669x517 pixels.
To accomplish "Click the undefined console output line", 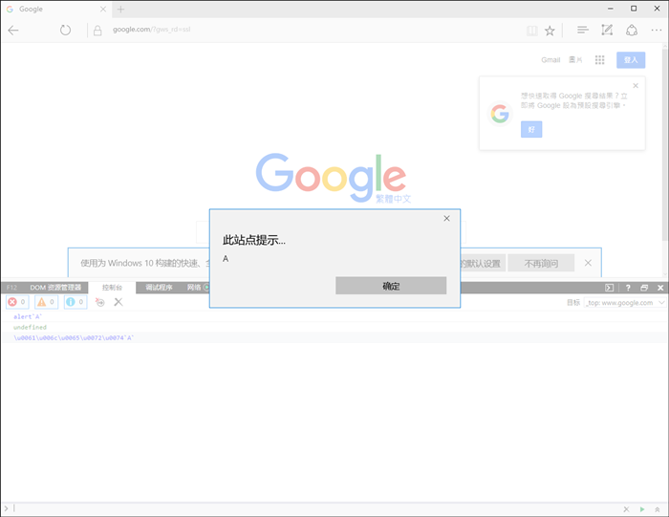I will click(x=30, y=327).
